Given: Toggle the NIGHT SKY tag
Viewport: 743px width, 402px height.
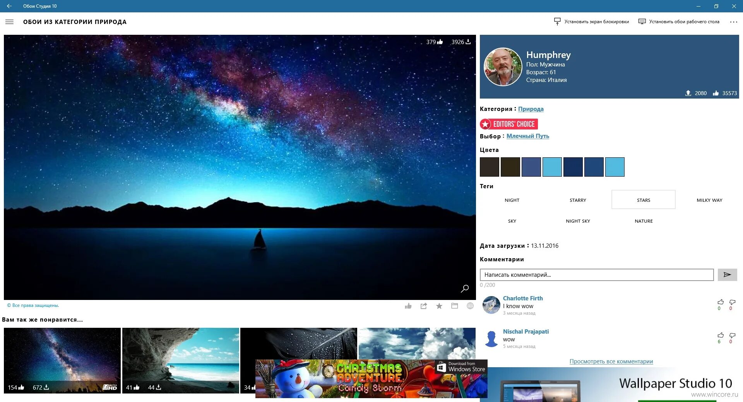Looking at the screenshot, I should [577, 221].
